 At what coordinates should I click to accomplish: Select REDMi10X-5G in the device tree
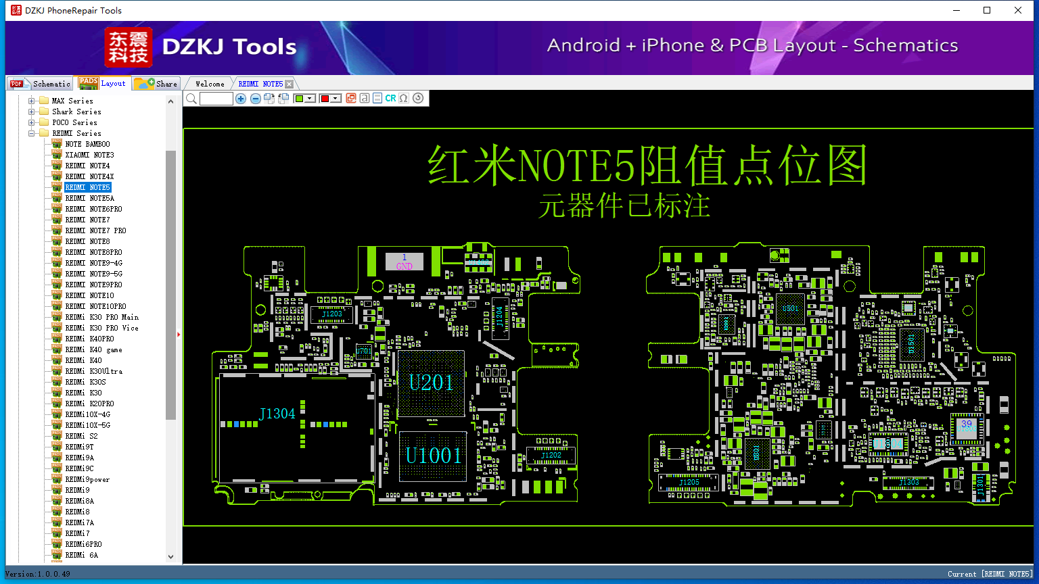[87, 425]
